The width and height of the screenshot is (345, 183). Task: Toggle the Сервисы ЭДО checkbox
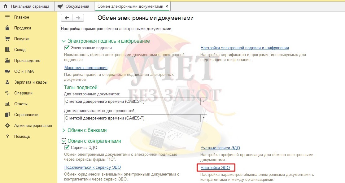67,147
